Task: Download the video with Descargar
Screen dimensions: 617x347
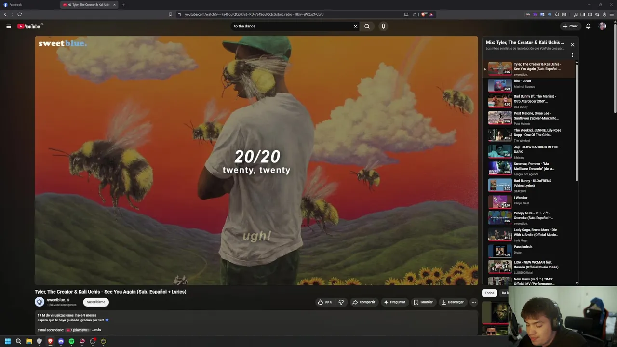Action: (453, 302)
